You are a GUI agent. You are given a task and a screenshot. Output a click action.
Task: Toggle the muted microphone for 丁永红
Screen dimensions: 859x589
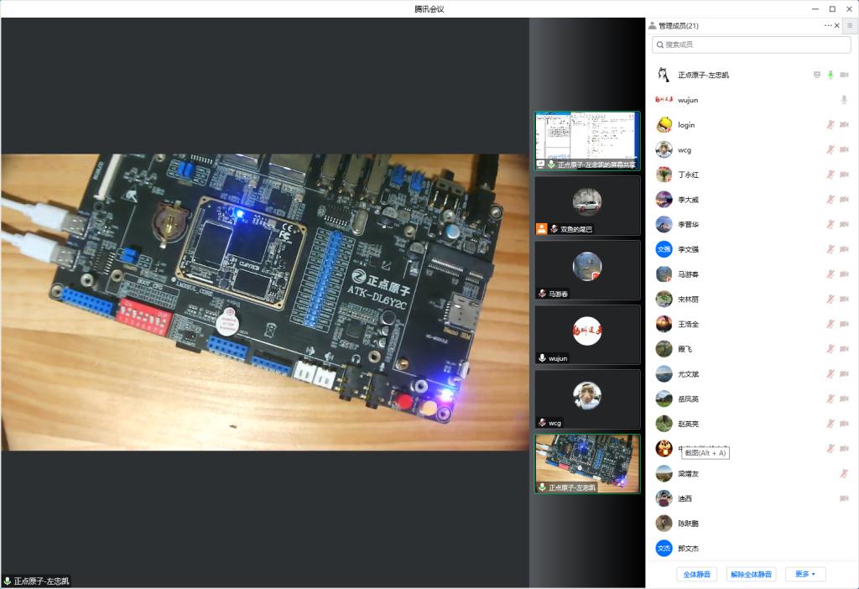830,175
